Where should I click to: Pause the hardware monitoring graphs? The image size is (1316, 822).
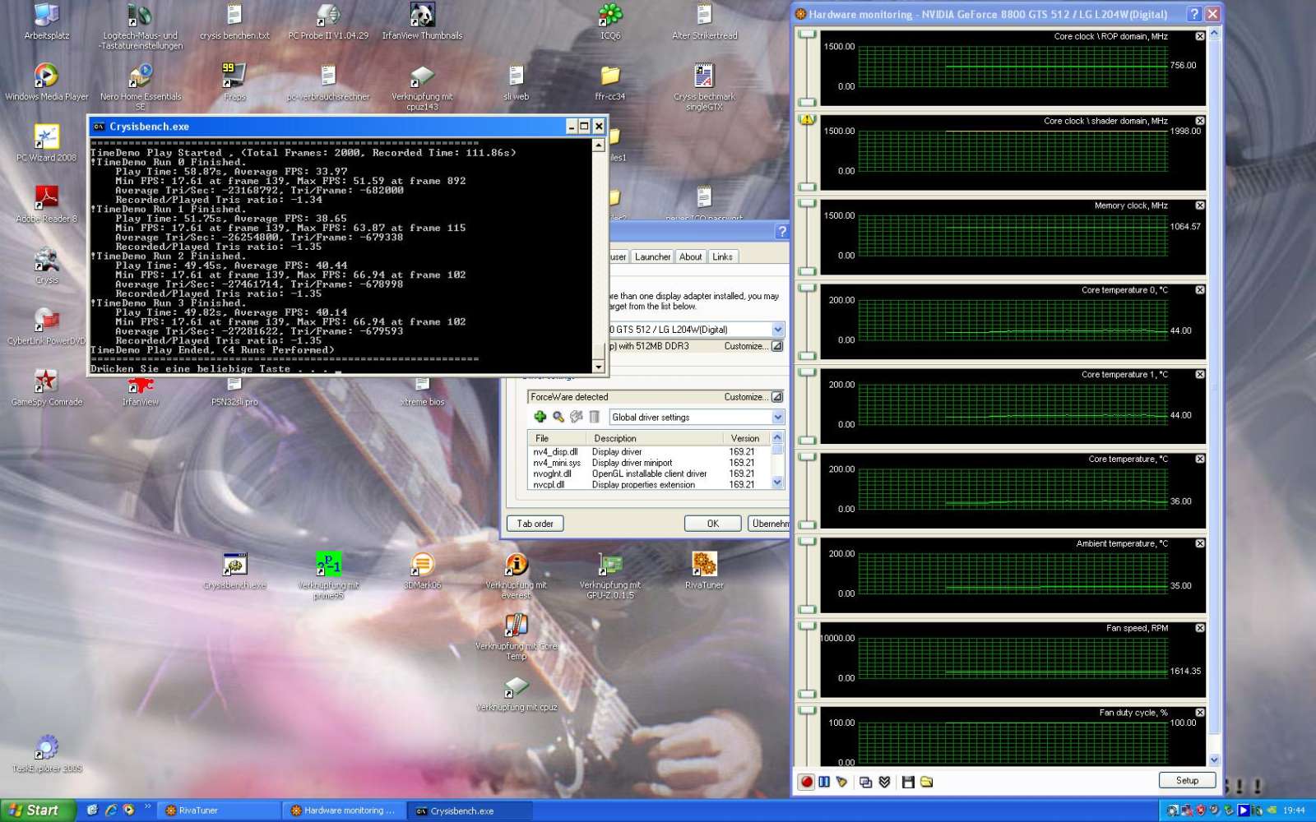(x=824, y=782)
